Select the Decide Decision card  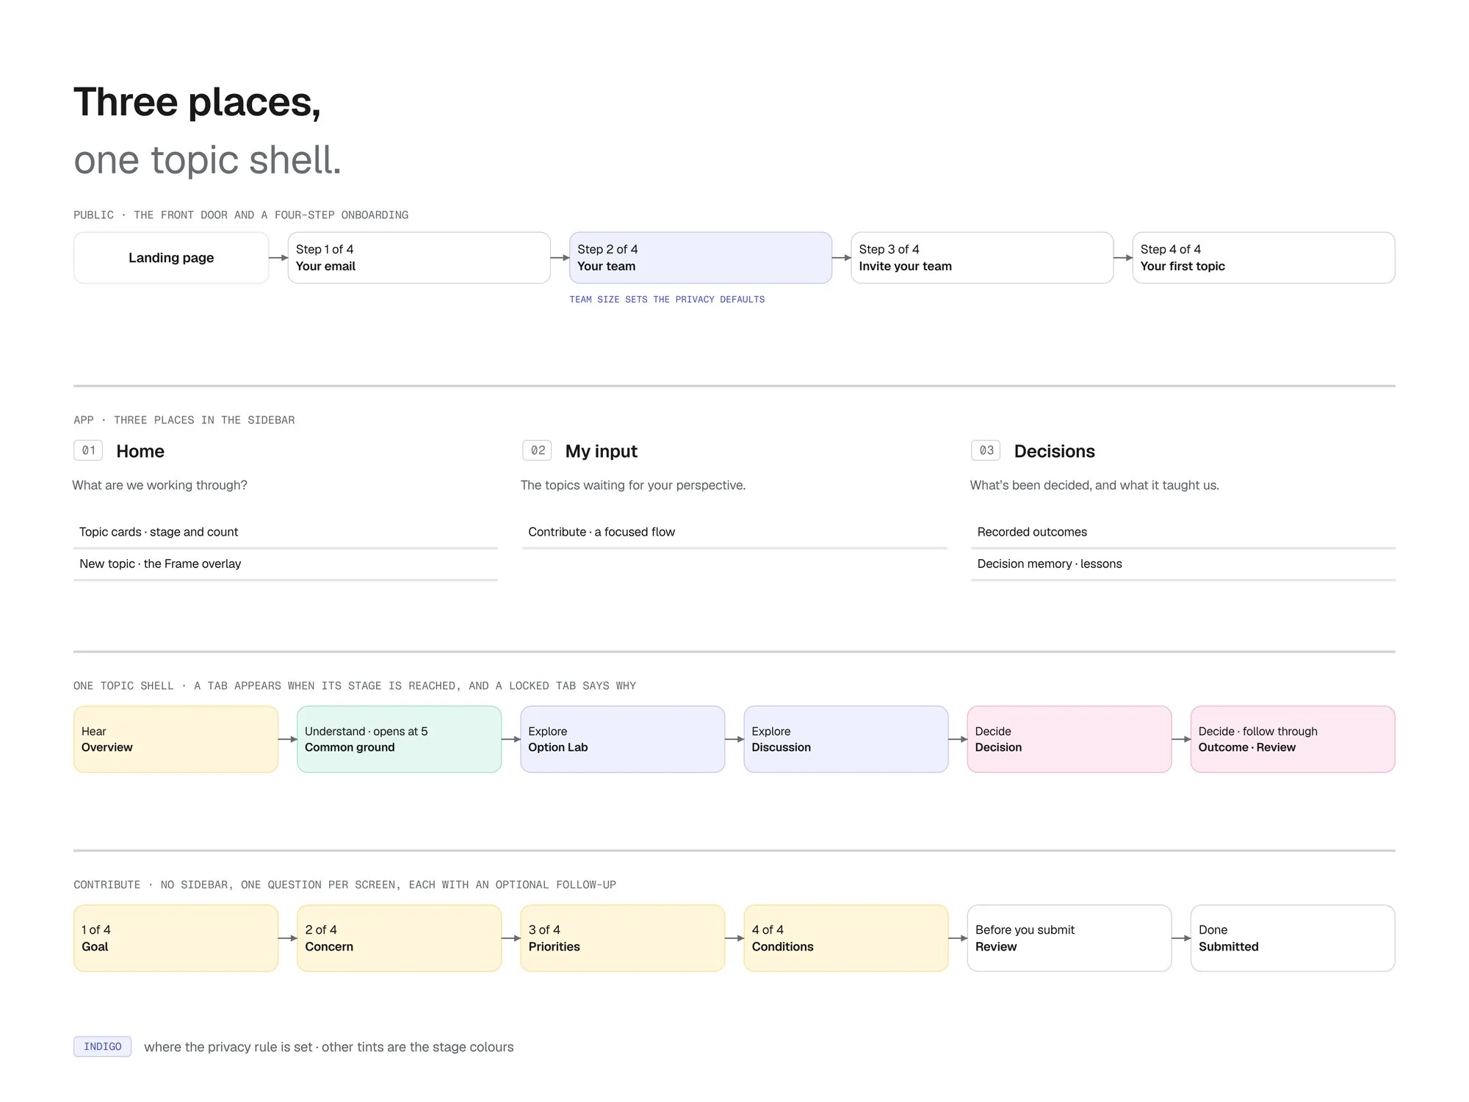click(1069, 739)
